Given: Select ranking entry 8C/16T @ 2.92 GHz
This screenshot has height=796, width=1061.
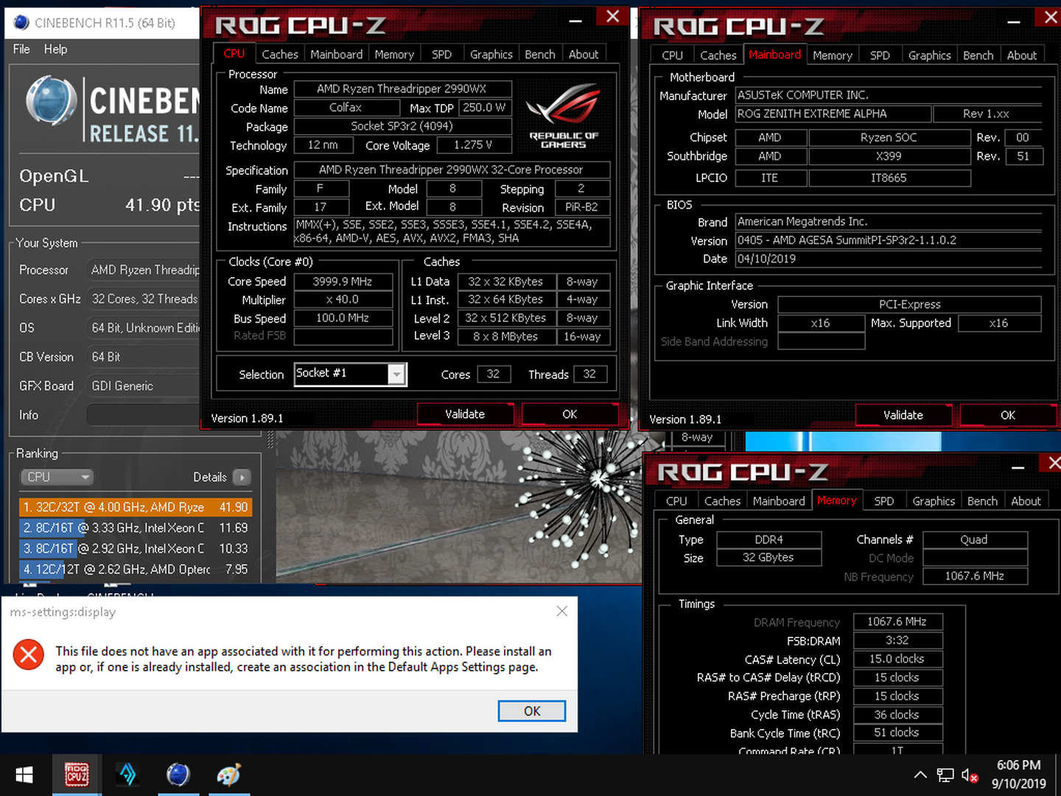Looking at the screenshot, I should click(x=136, y=548).
